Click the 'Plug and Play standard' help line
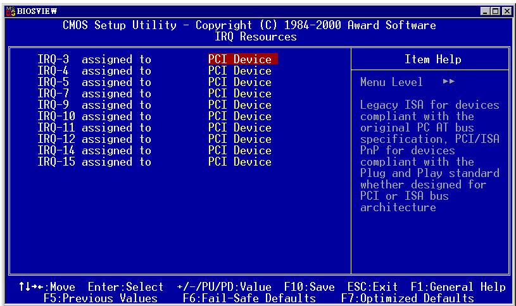This screenshot has height=306, width=516. point(429,173)
